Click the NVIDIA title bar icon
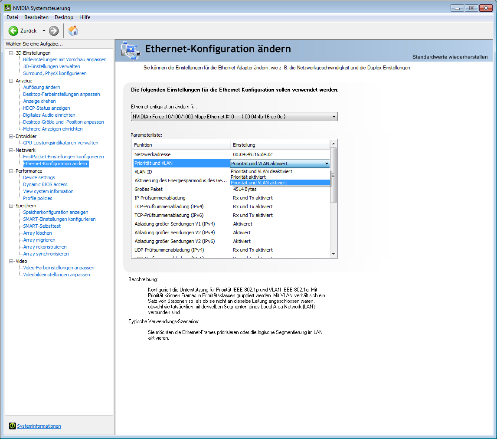497x439 pixels. click(8, 8)
